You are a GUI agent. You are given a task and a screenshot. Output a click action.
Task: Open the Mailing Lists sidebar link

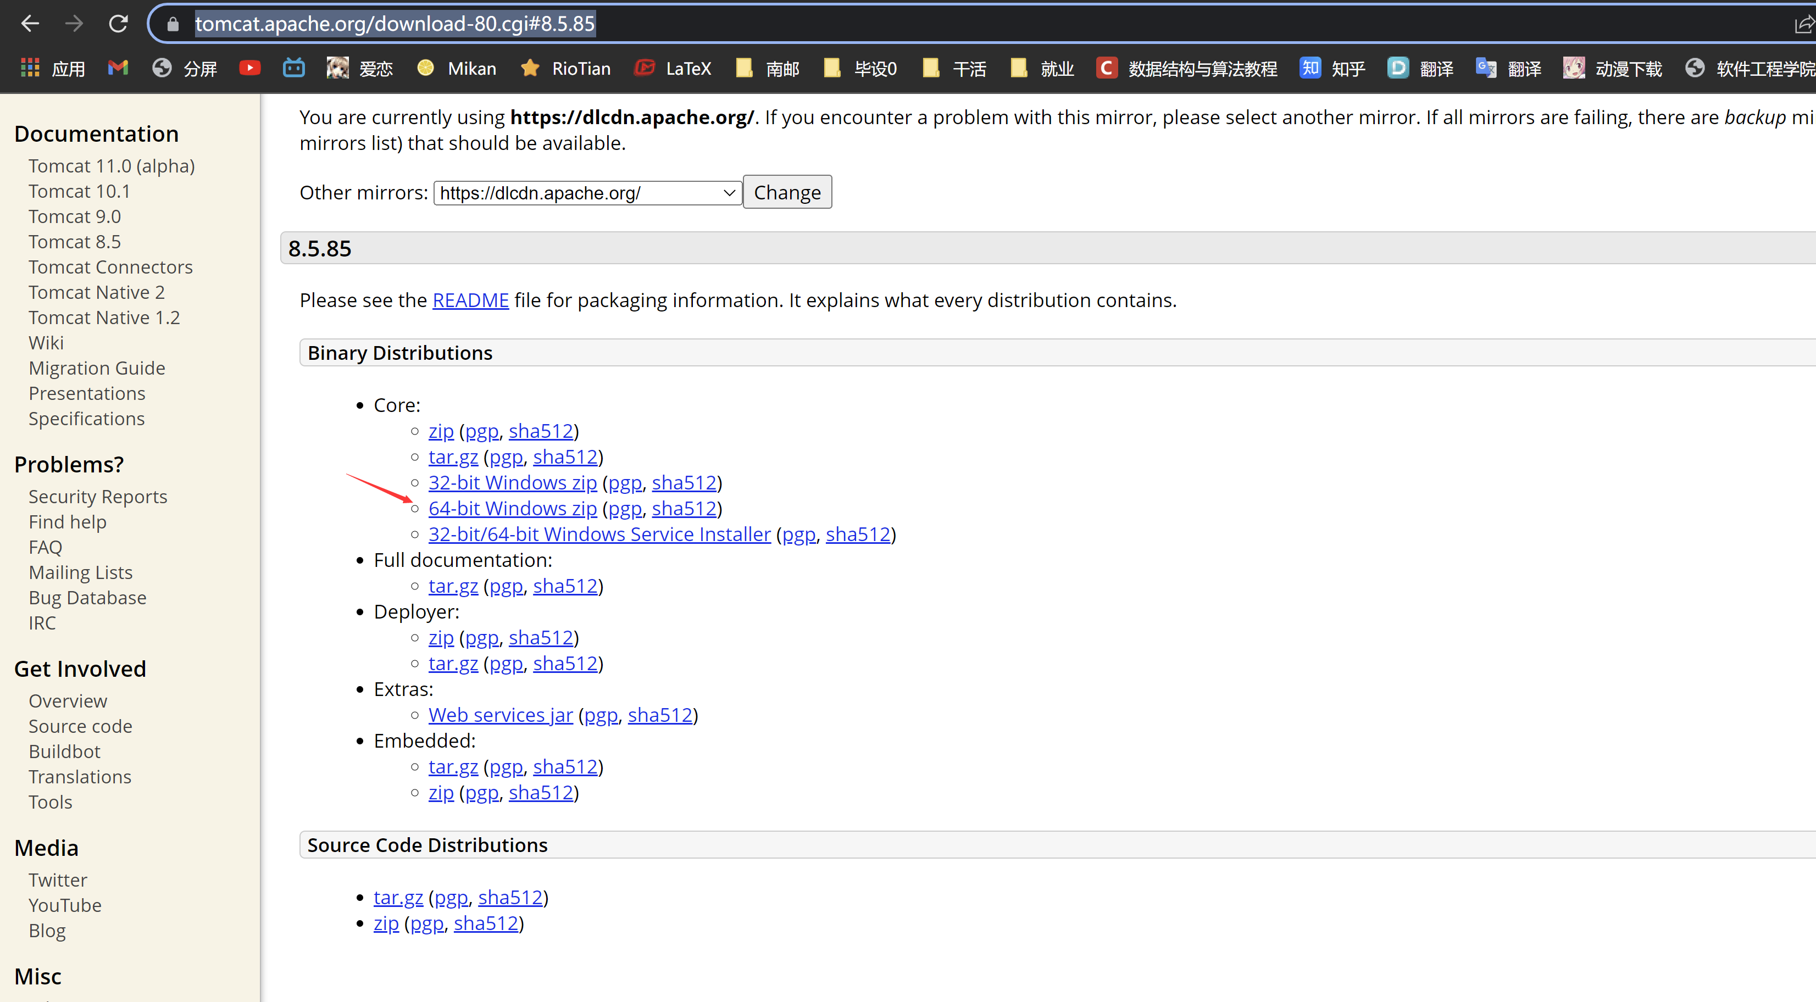pos(80,572)
